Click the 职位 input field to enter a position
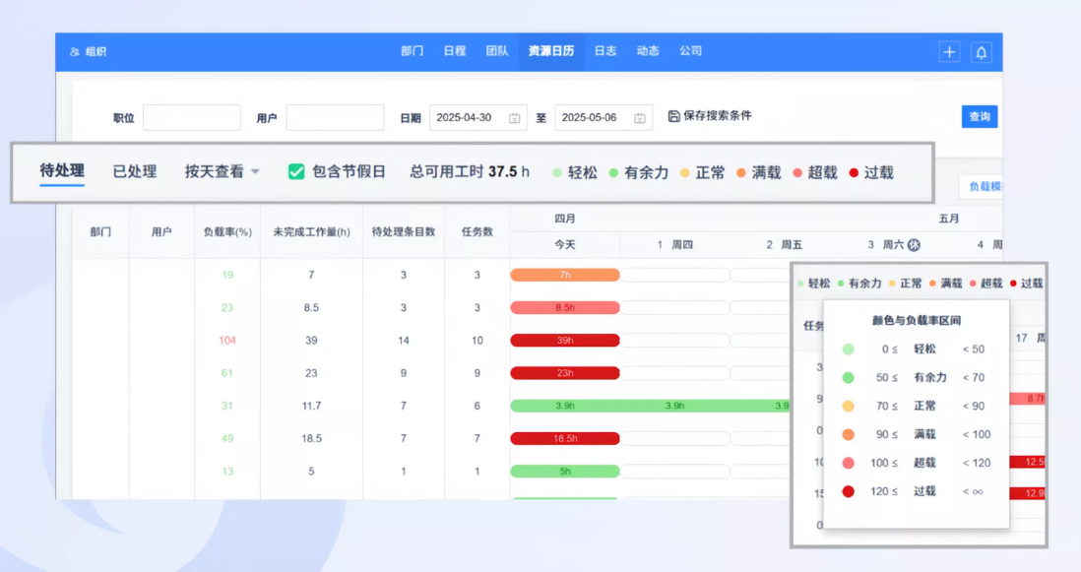This screenshot has height=572, width=1081. tap(191, 116)
